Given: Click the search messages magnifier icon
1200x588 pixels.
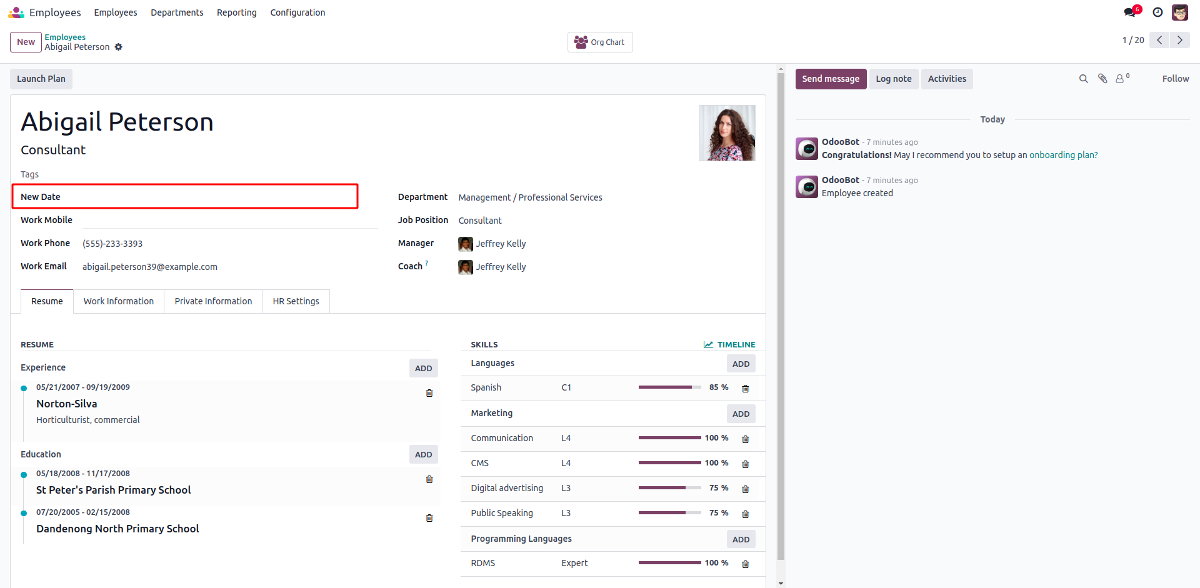Looking at the screenshot, I should (1084, 79).
